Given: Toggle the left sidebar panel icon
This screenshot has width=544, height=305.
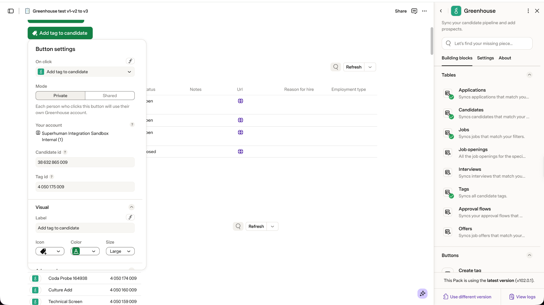Looking at the screenshot, I should (11, 11).
